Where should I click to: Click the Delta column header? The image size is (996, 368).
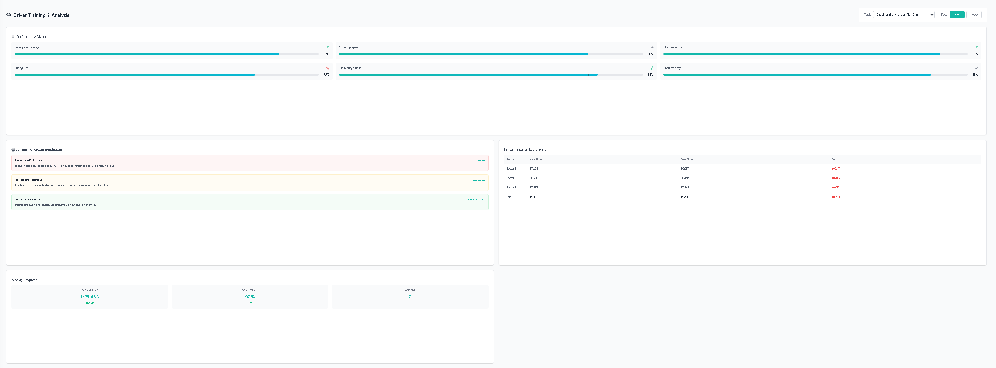tap(834, 159)
